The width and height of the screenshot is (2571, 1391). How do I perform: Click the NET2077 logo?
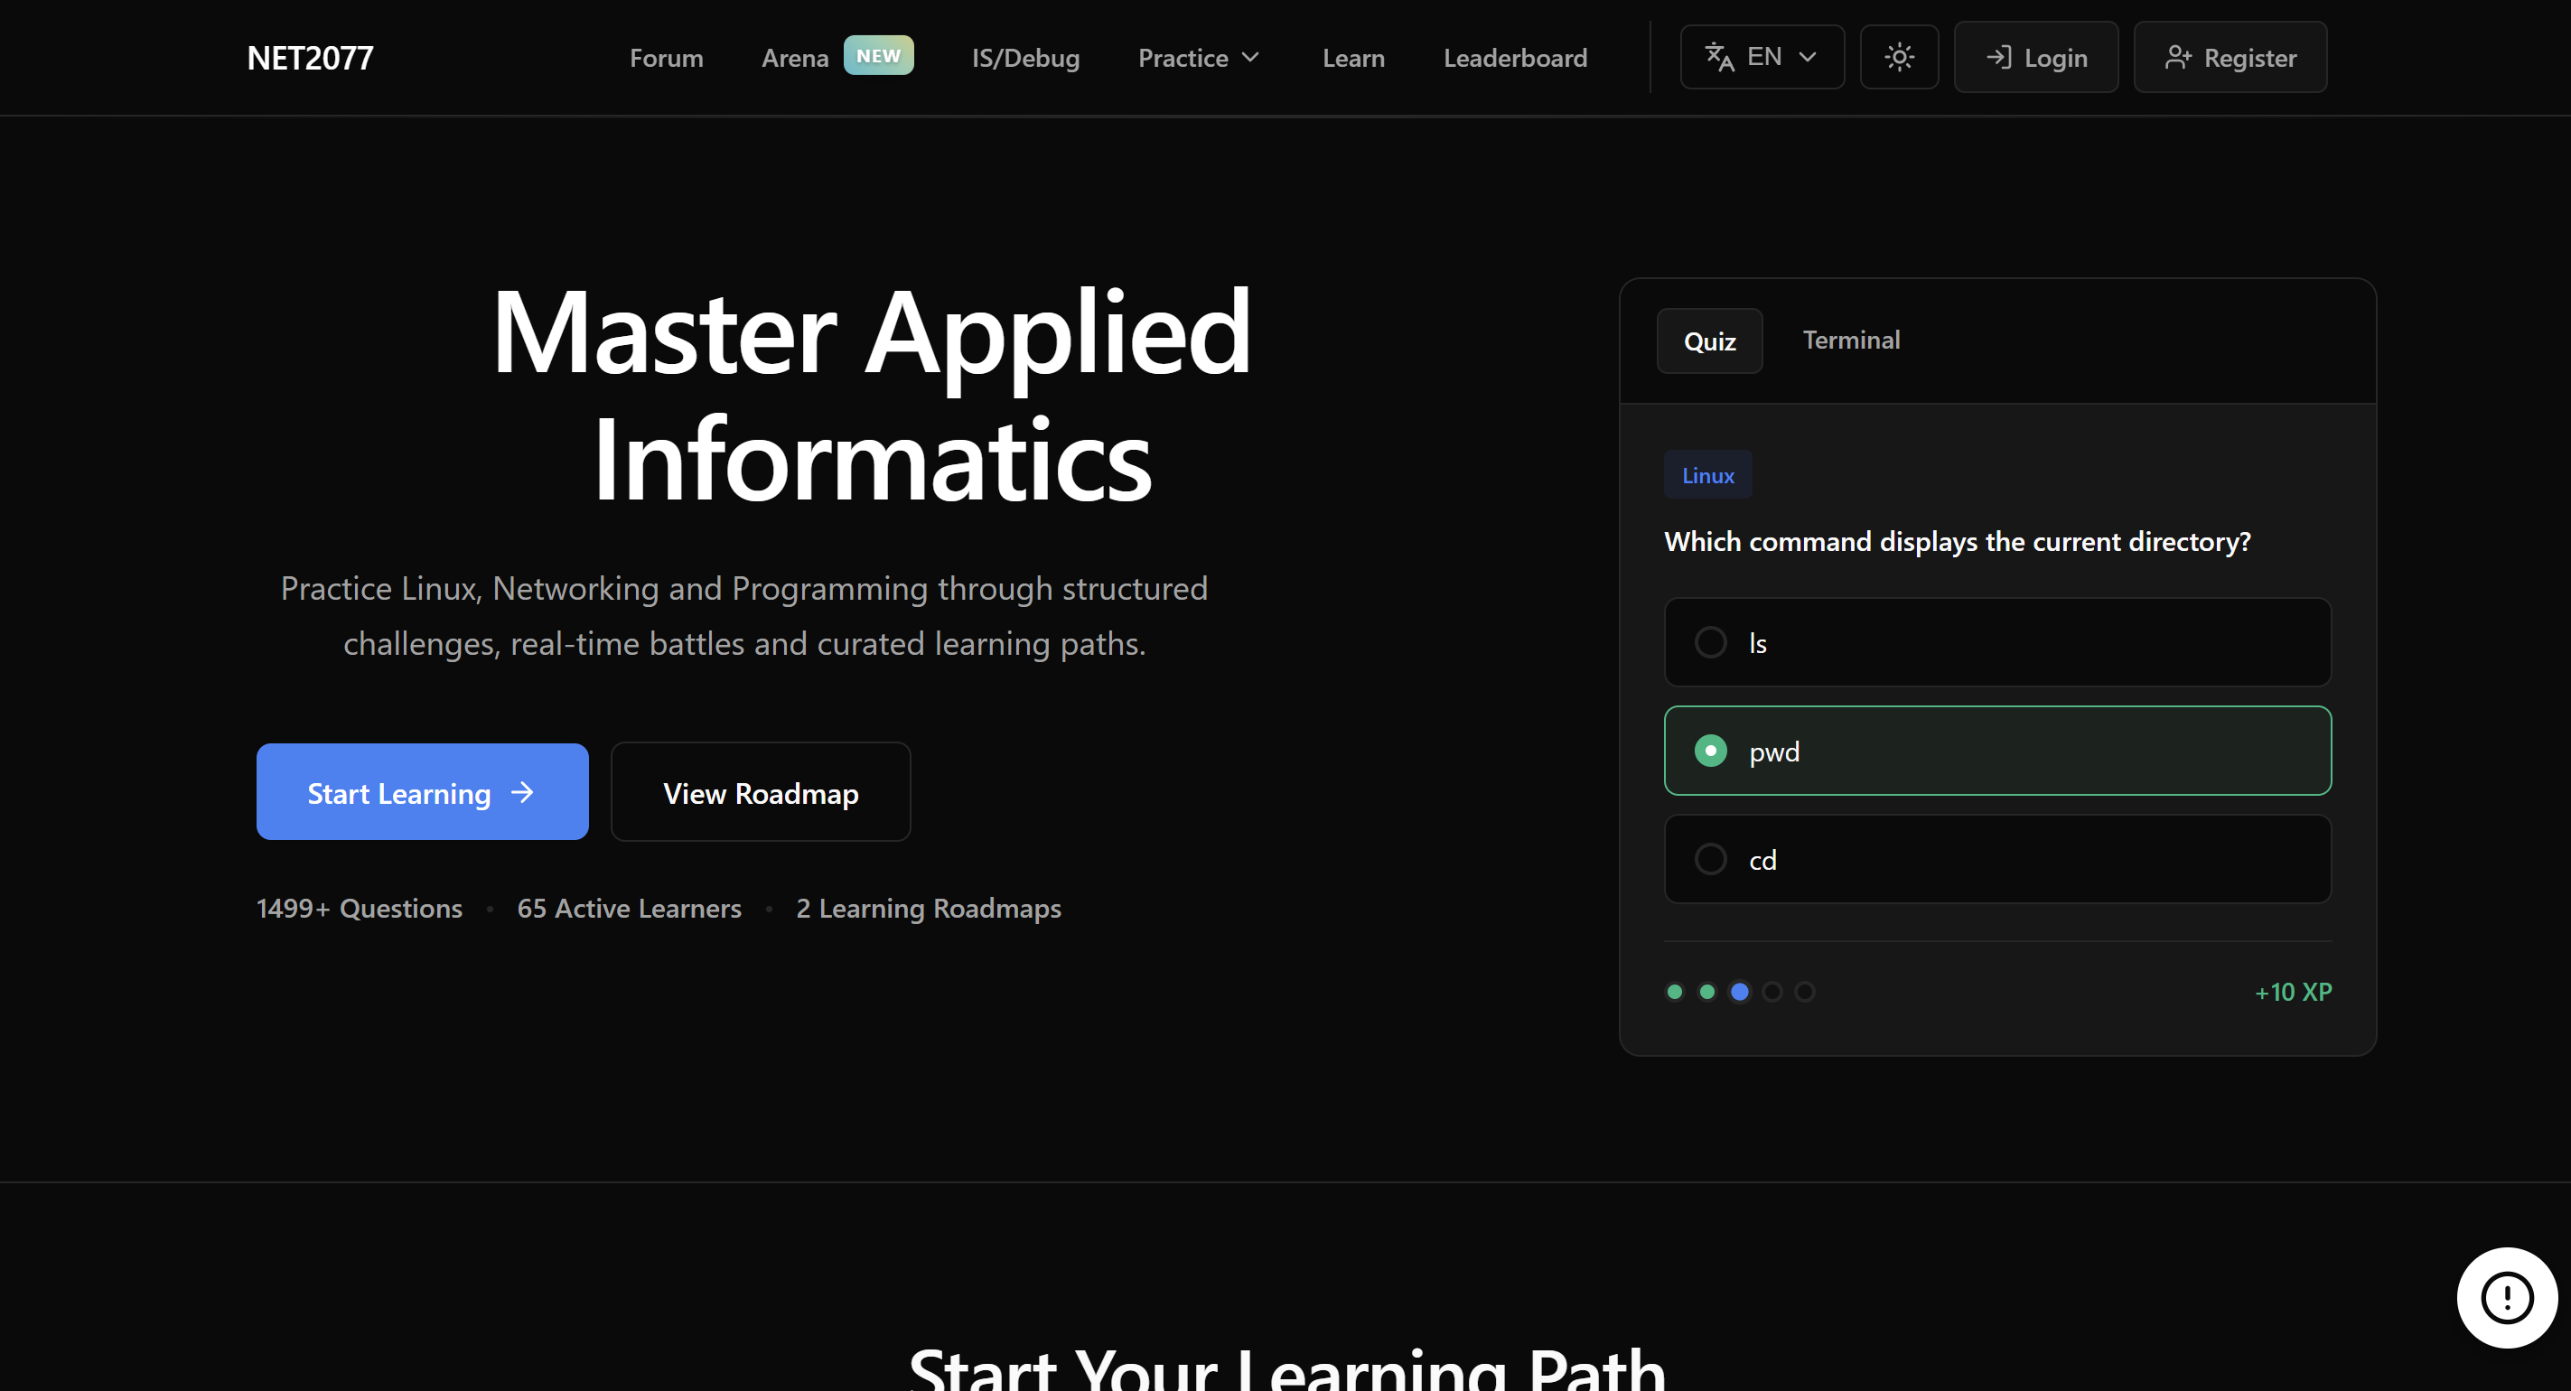pos(311,58)
